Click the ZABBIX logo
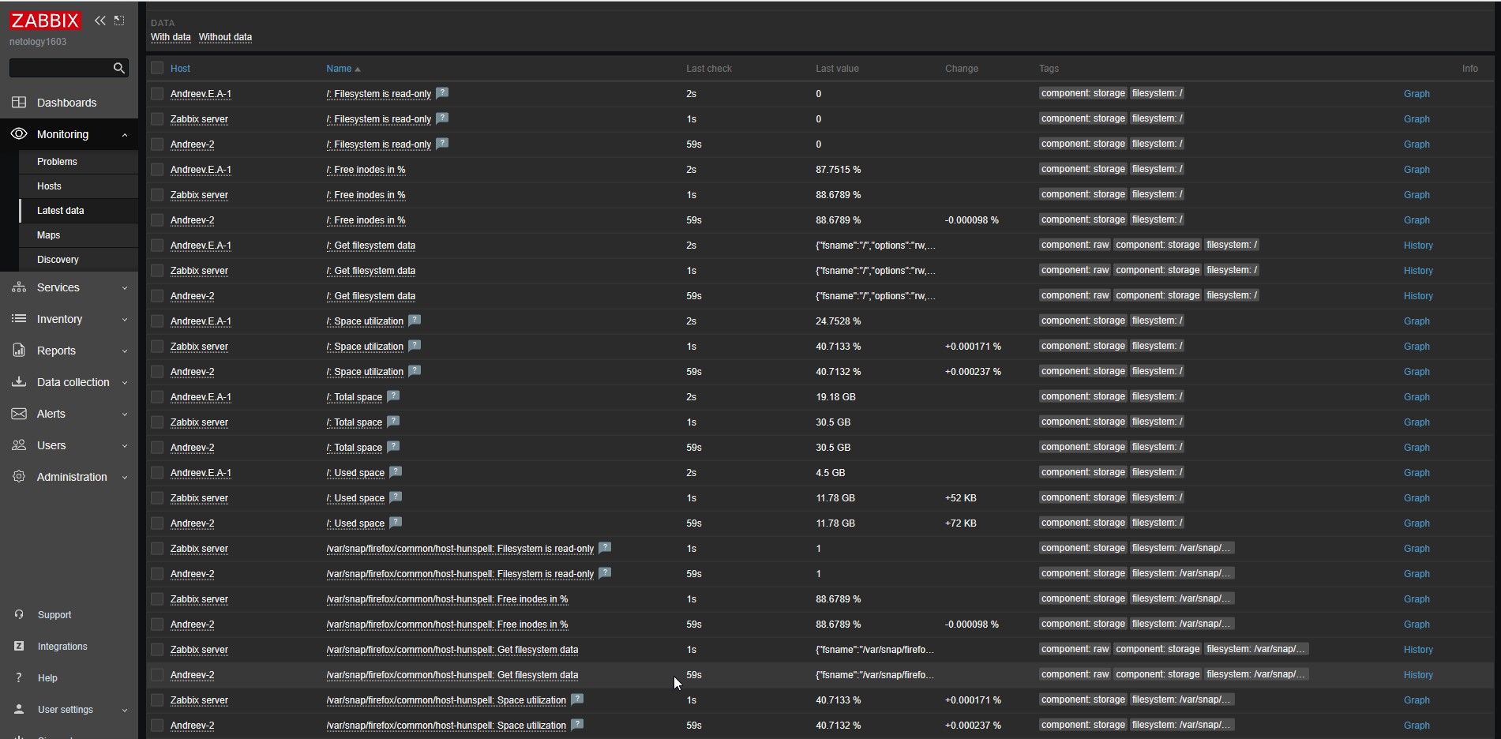Image resolution: width=1501 pixels, height=739 pixels. point(45,21)
